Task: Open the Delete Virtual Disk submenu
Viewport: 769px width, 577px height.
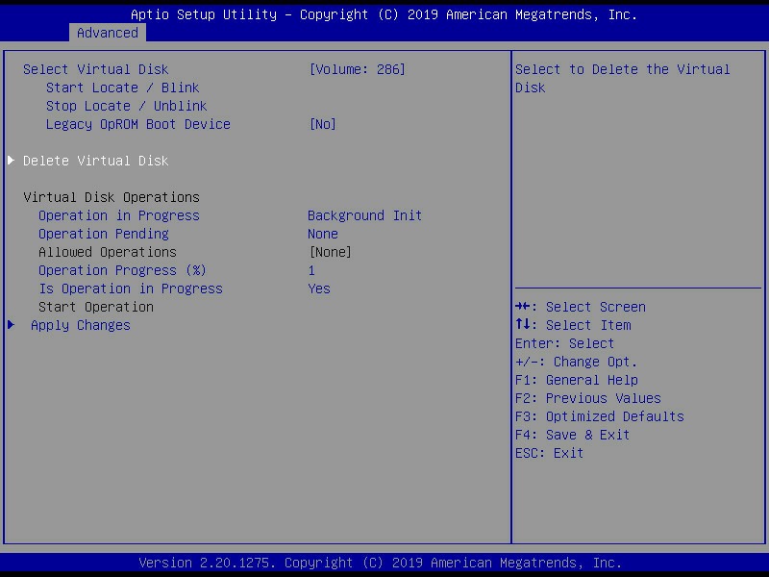Action: tap(95, 161)
